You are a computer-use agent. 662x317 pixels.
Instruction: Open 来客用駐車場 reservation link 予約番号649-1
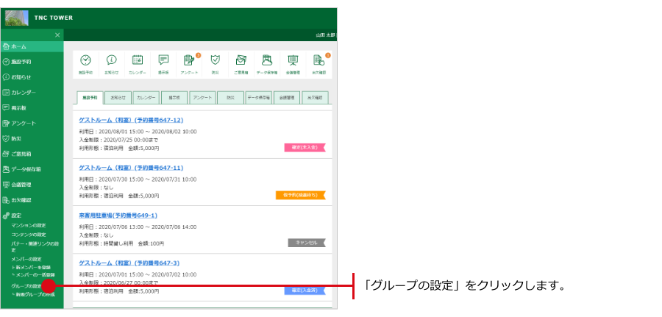click(x=118, y=216)
